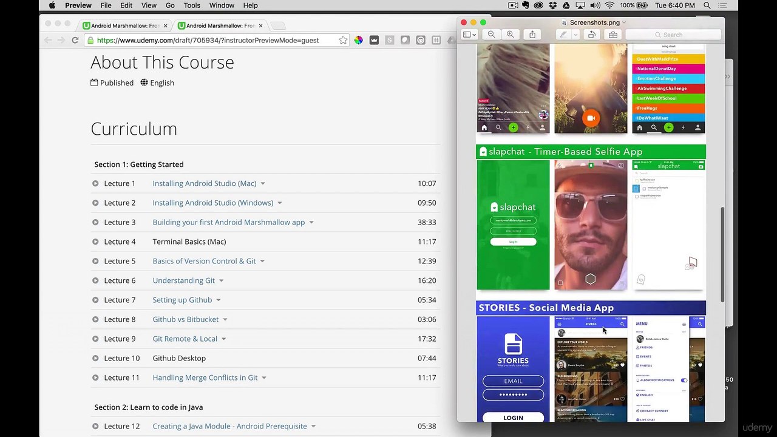Open Spotlight search in the menu bar

click(707, 5)
